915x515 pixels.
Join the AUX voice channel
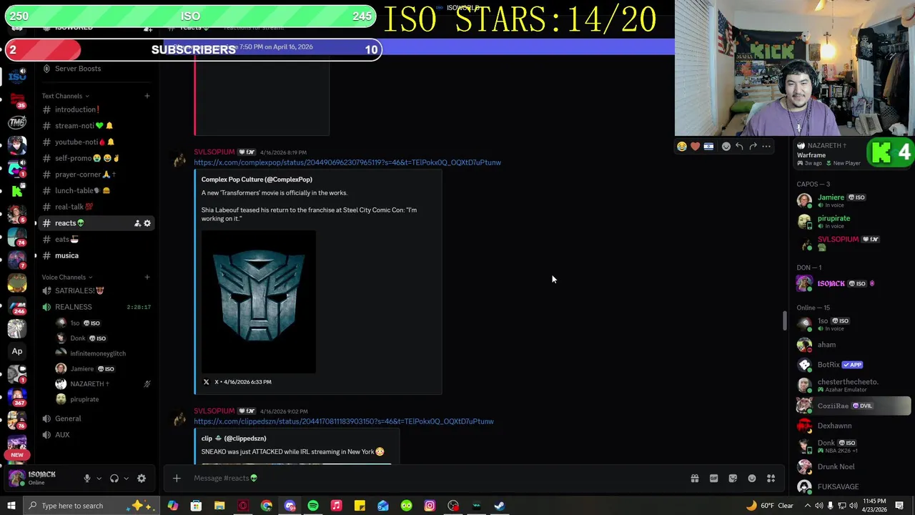click(x=97, y=435)
